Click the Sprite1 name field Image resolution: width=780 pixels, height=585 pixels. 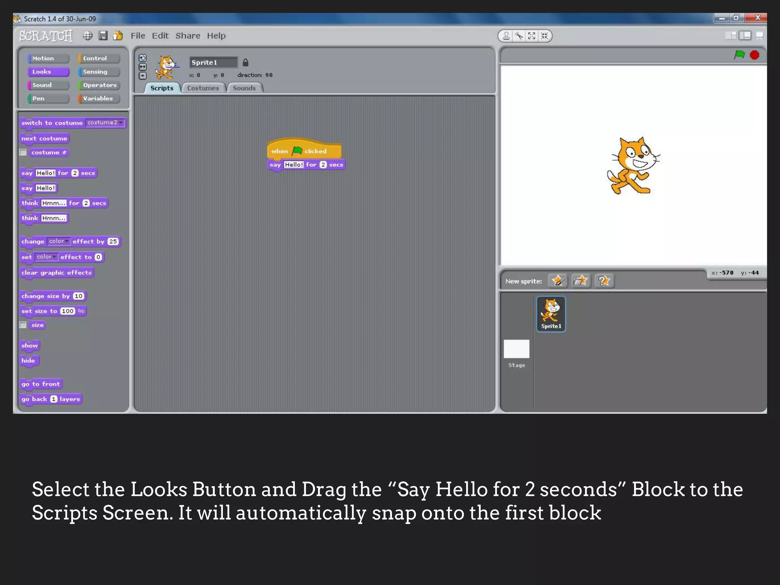click(214, 62)
